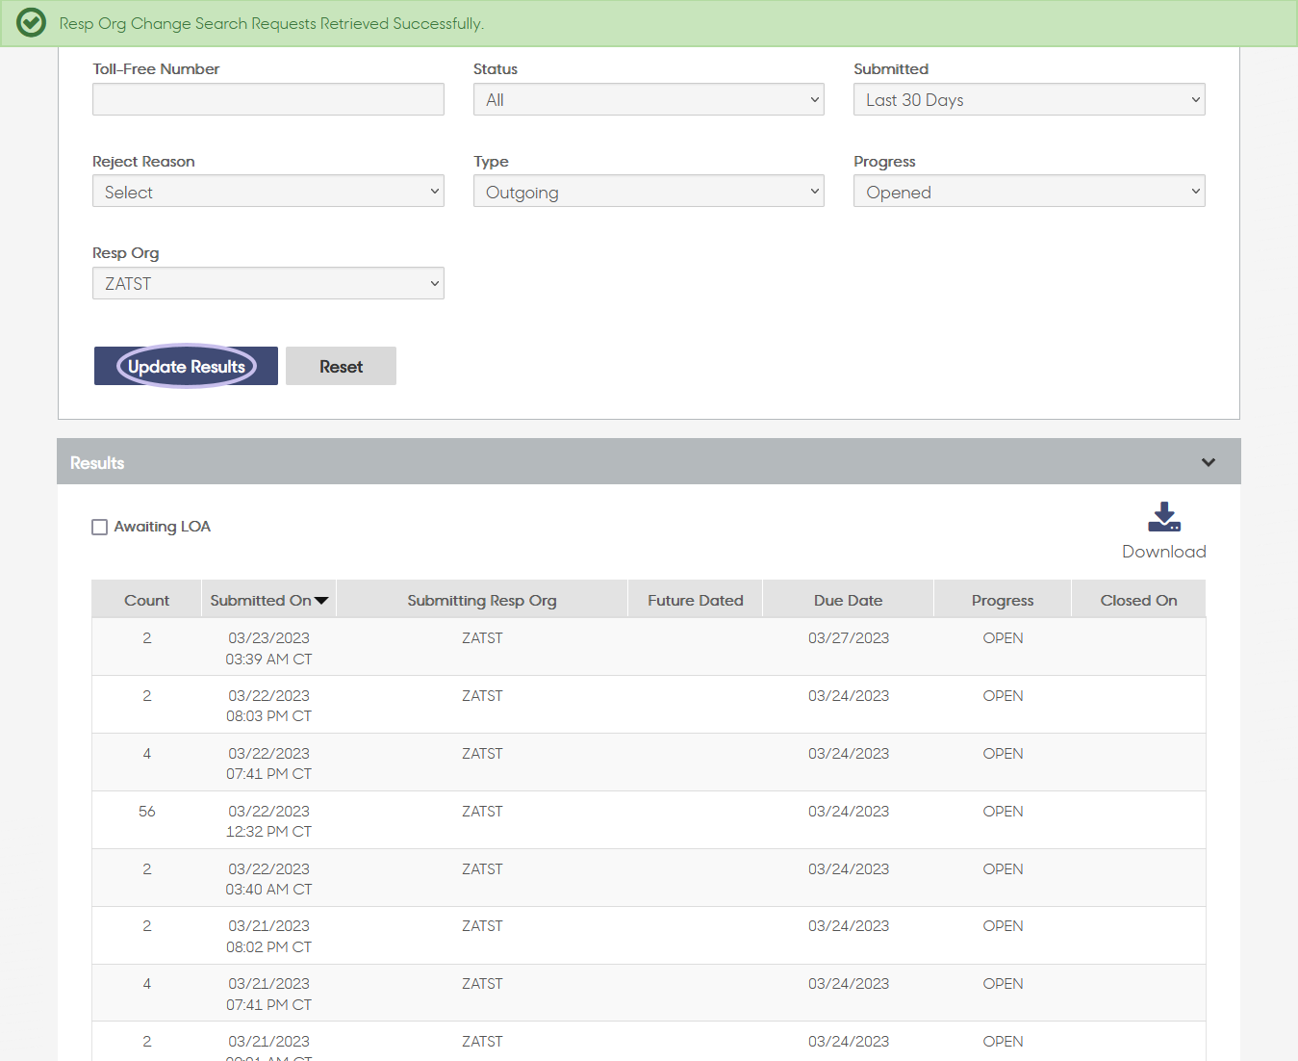This screenshot has height=1061, width=1298.
Task: Click the Count column header
Action: coord(146,599)
